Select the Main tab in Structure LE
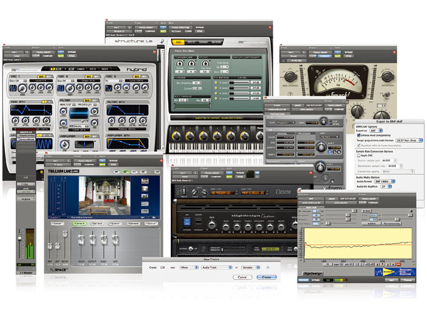 click(178, 42)
